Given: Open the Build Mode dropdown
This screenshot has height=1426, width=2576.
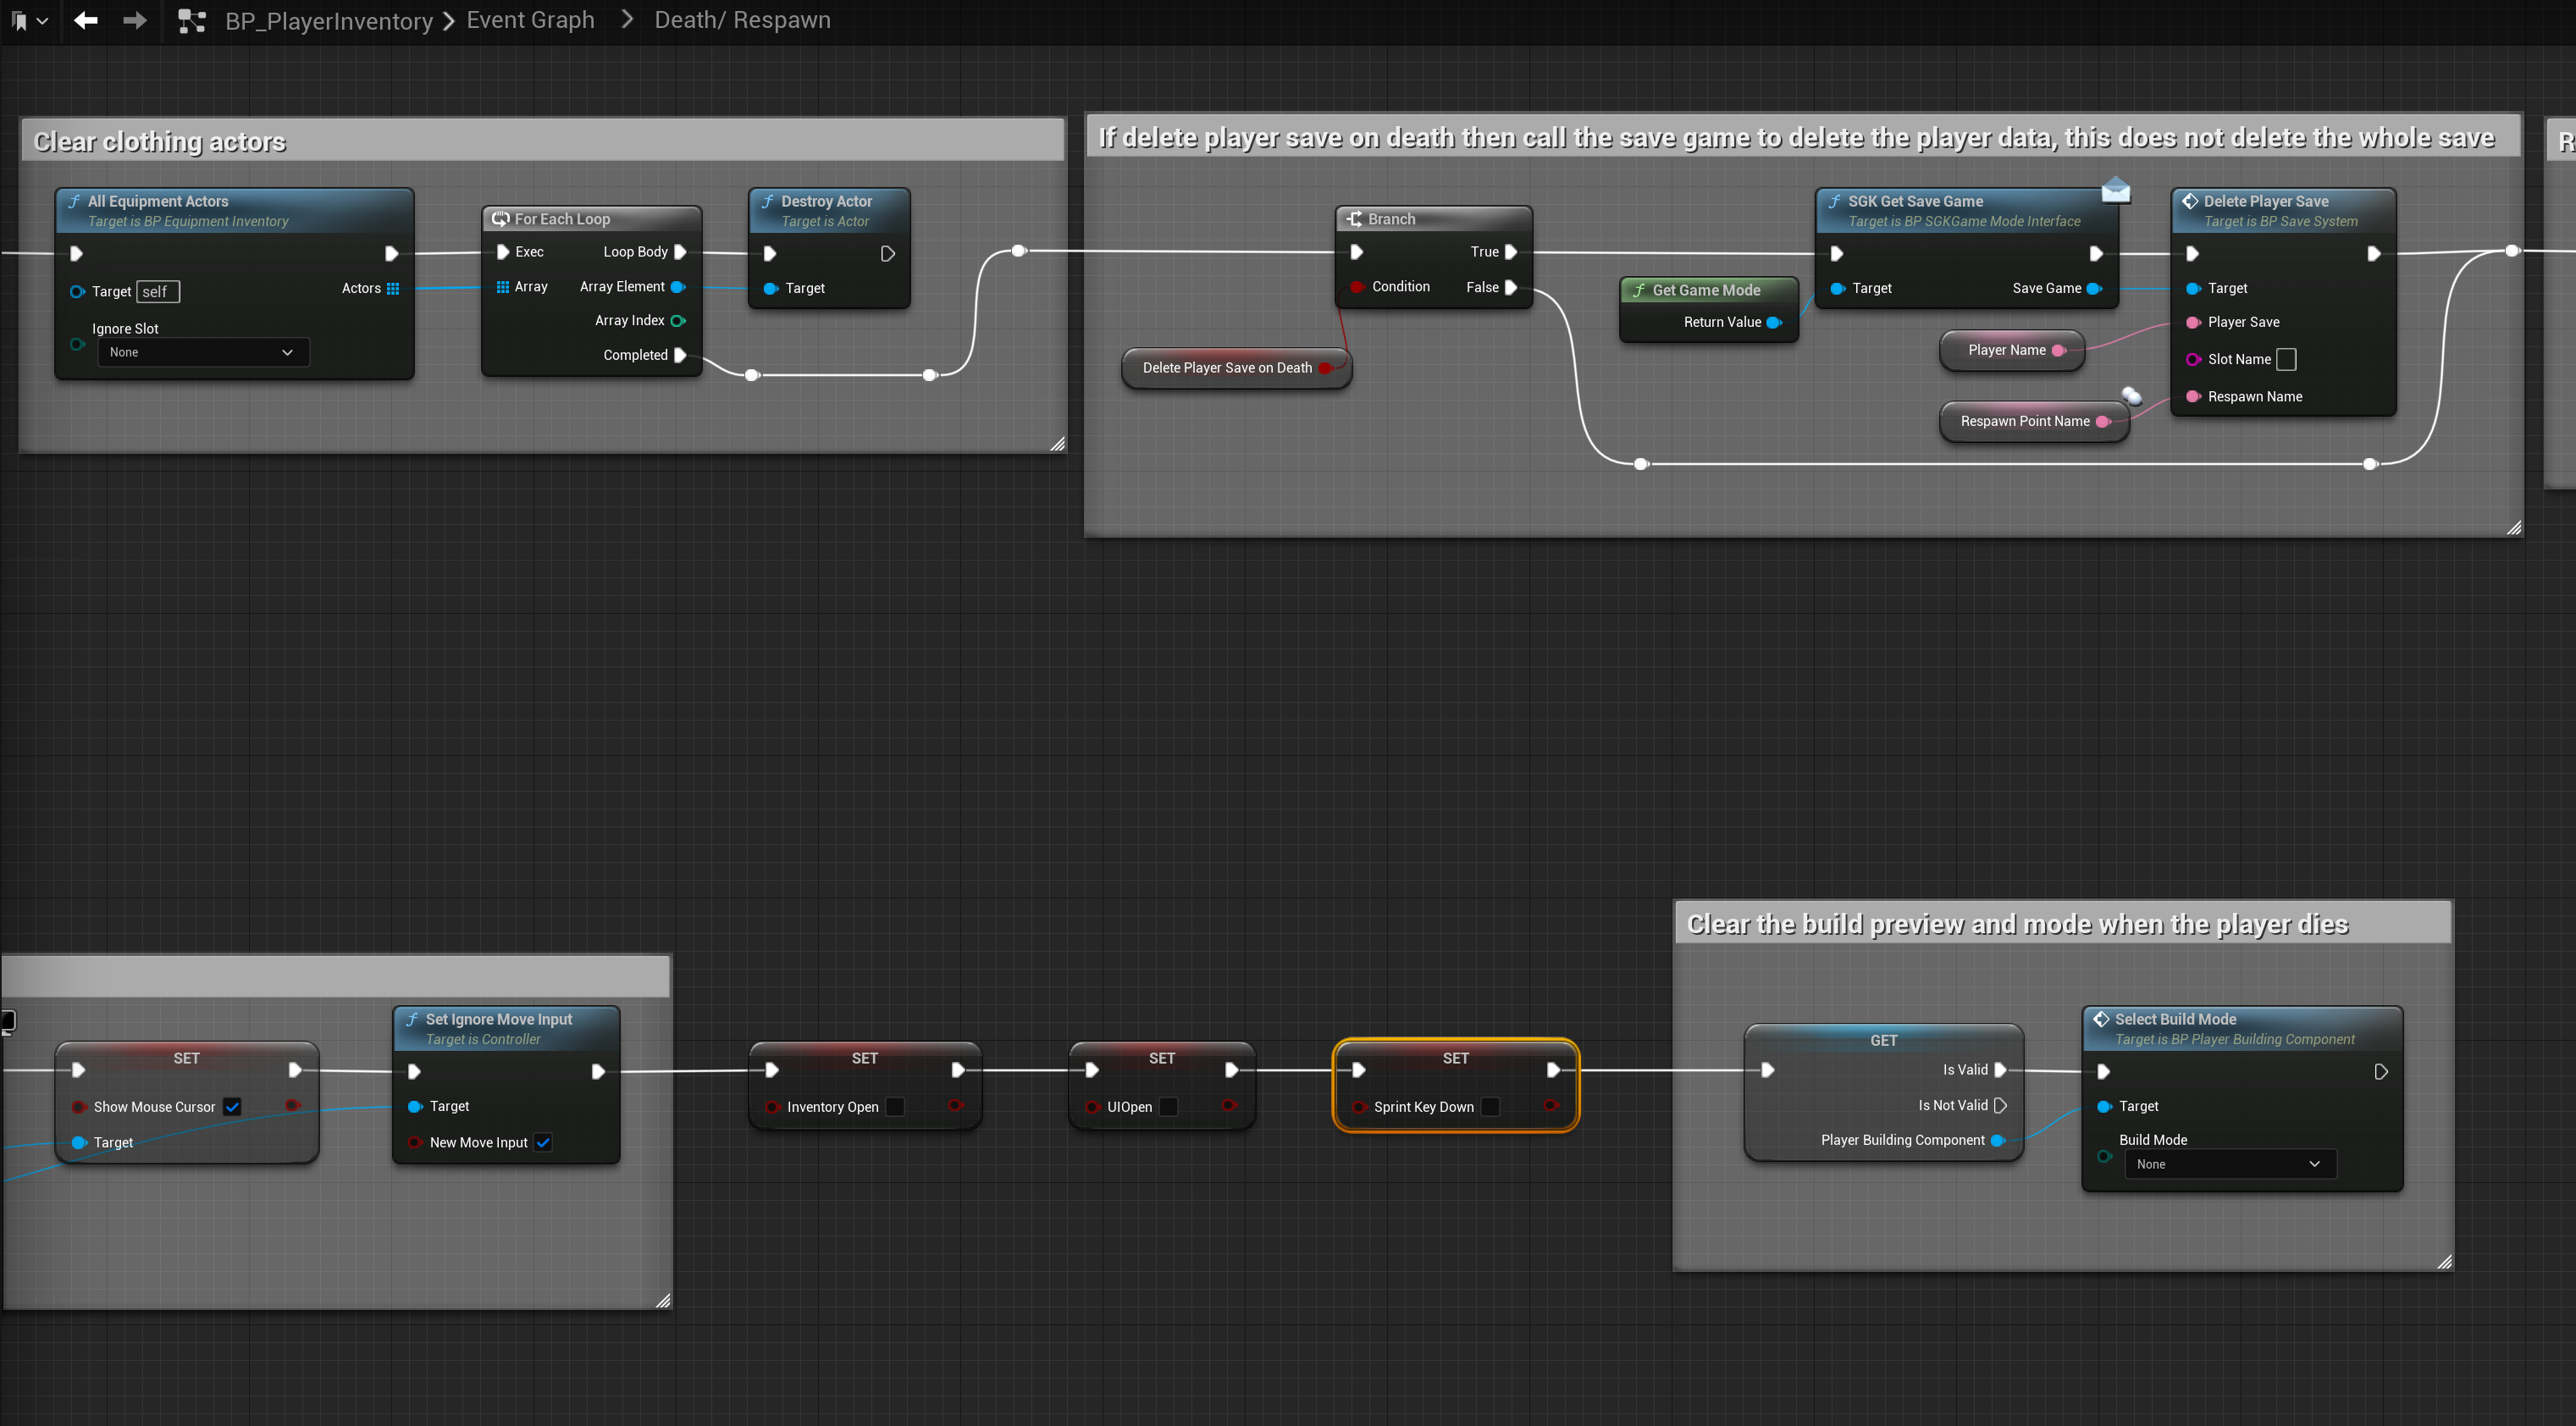Looking at the screenshot, I should [x=2228, y=1164].
